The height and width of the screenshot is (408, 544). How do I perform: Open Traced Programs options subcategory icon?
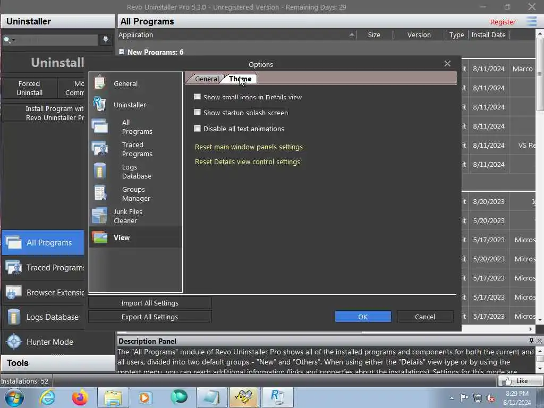coord(100,149)
